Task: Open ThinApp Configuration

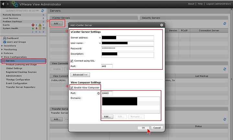Action: [x=18, y=80]
